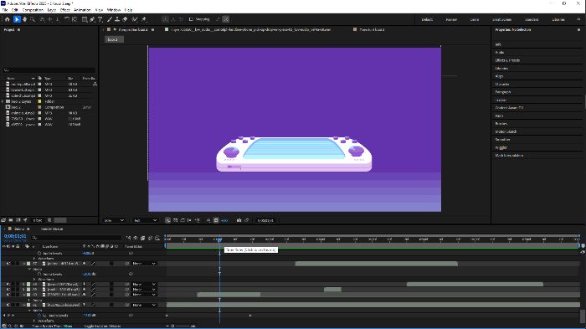This screenshot has width=586, height=329.
Task: Select the Hand tool
Action: tap(24, 19)
